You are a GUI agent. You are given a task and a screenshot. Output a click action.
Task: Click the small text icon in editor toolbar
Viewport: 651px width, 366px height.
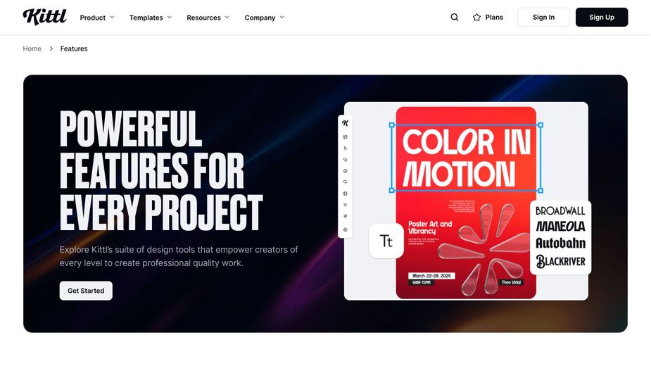[x=346, y=149]
